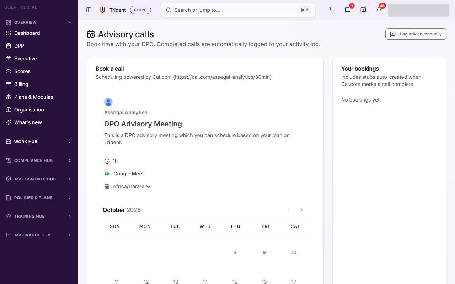Click the 1h duration label

(x=115, y=161)
